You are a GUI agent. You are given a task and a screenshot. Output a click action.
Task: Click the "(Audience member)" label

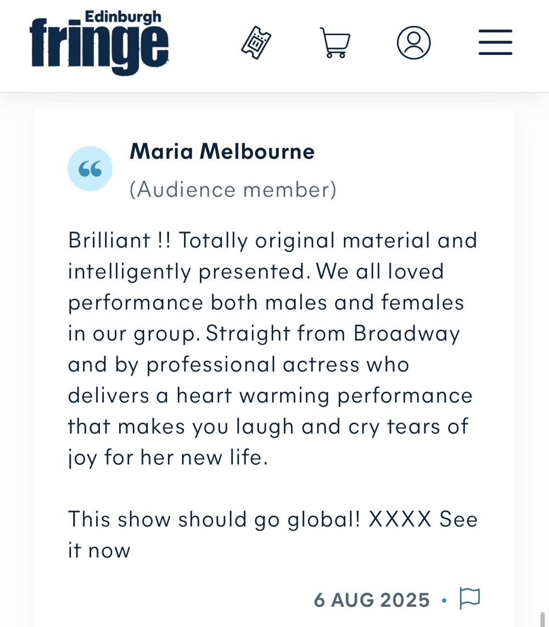coord(233,190)
